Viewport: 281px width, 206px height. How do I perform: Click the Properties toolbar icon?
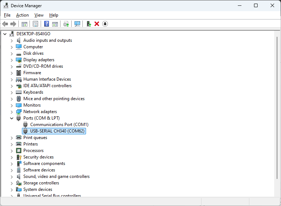35,24
